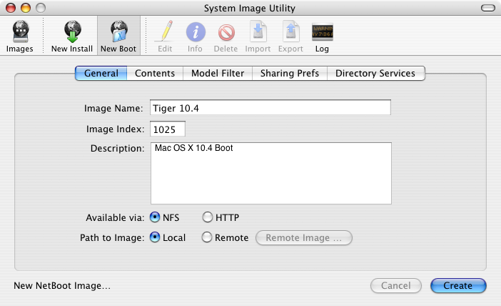Choose HTTP availability option
The width and height of the screenshot is (501, 306).
(x=208, y=217)
